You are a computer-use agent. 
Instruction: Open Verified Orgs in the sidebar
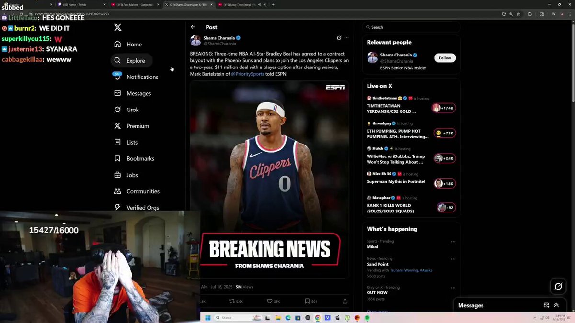pos(137,208)
